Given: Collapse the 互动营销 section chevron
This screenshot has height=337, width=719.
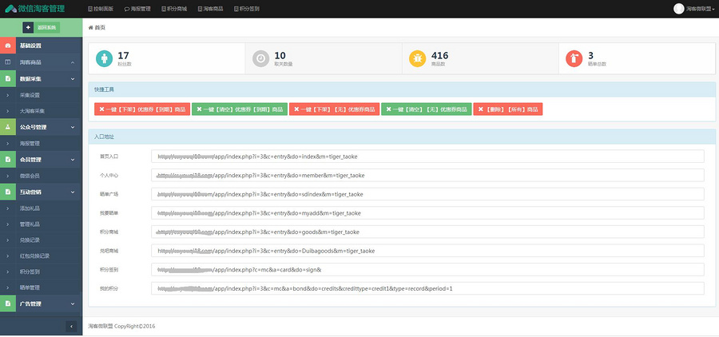Looking at the screenshot, I should tap(73, 192).
